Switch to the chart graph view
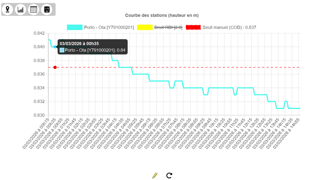 (x=21, y=9)
